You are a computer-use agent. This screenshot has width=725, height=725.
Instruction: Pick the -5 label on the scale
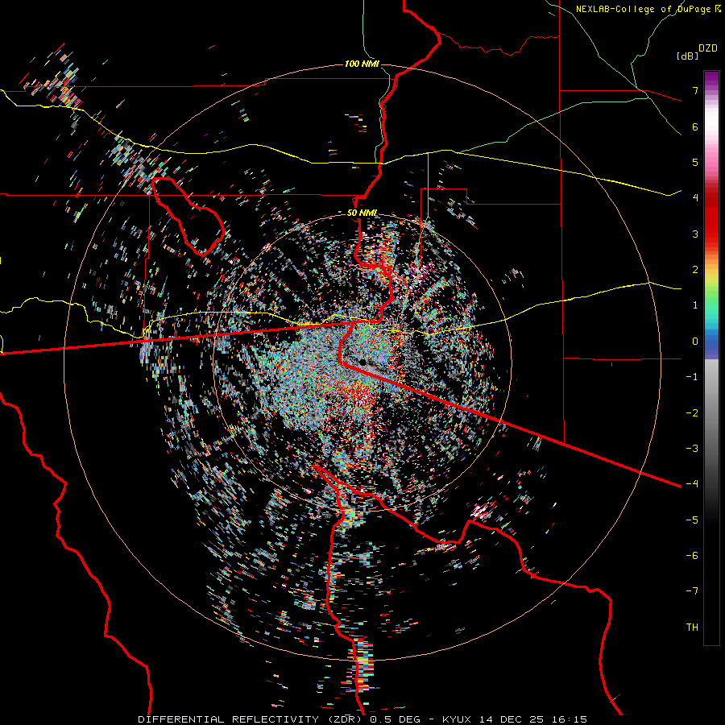[692, 520]
